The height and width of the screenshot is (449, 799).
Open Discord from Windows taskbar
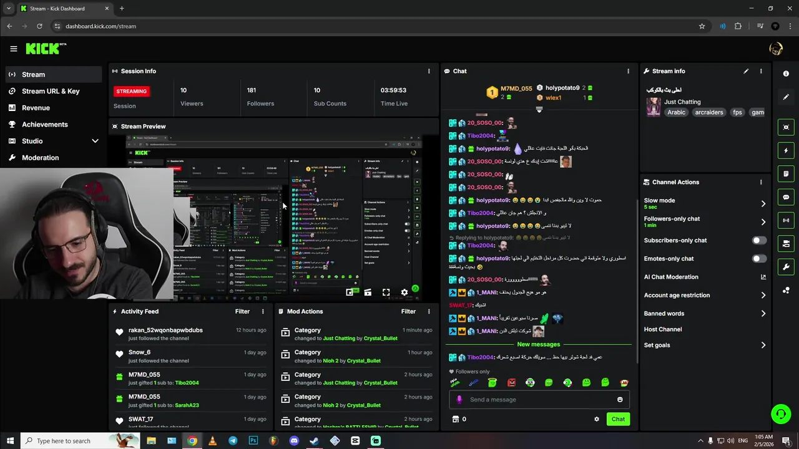294,441
